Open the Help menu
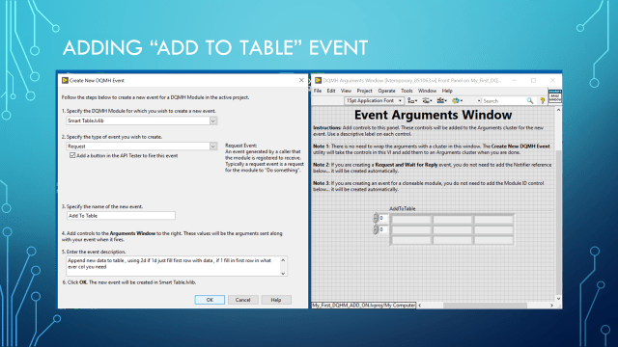The width and height of the screenshot is (618, 347). pos(447,91)
